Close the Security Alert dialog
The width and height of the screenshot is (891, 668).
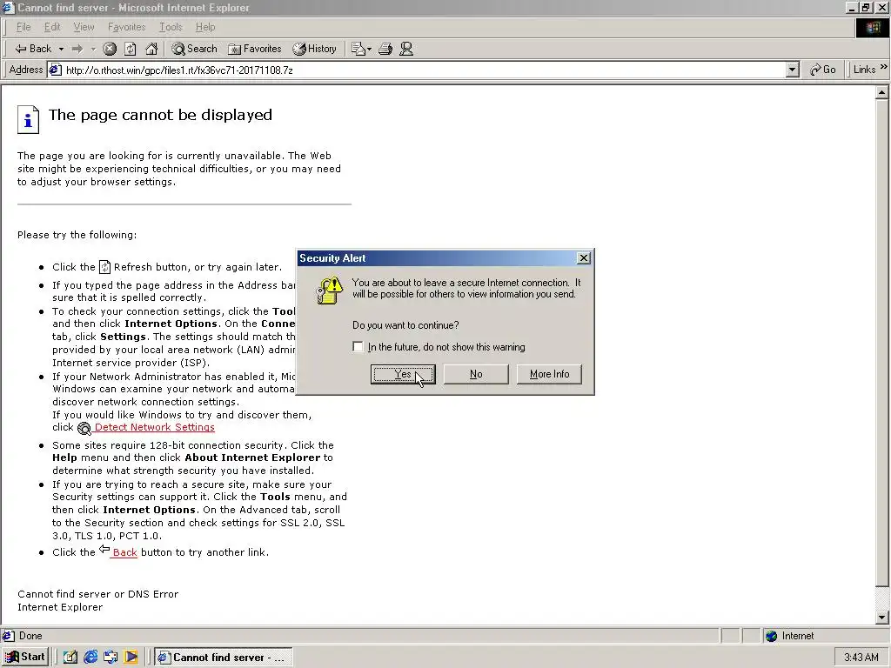(583, 257)
